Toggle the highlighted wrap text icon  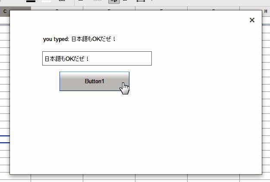(114, 1)
